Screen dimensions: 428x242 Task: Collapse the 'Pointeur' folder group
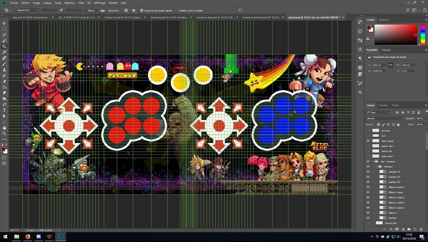(x=377, y=167)
